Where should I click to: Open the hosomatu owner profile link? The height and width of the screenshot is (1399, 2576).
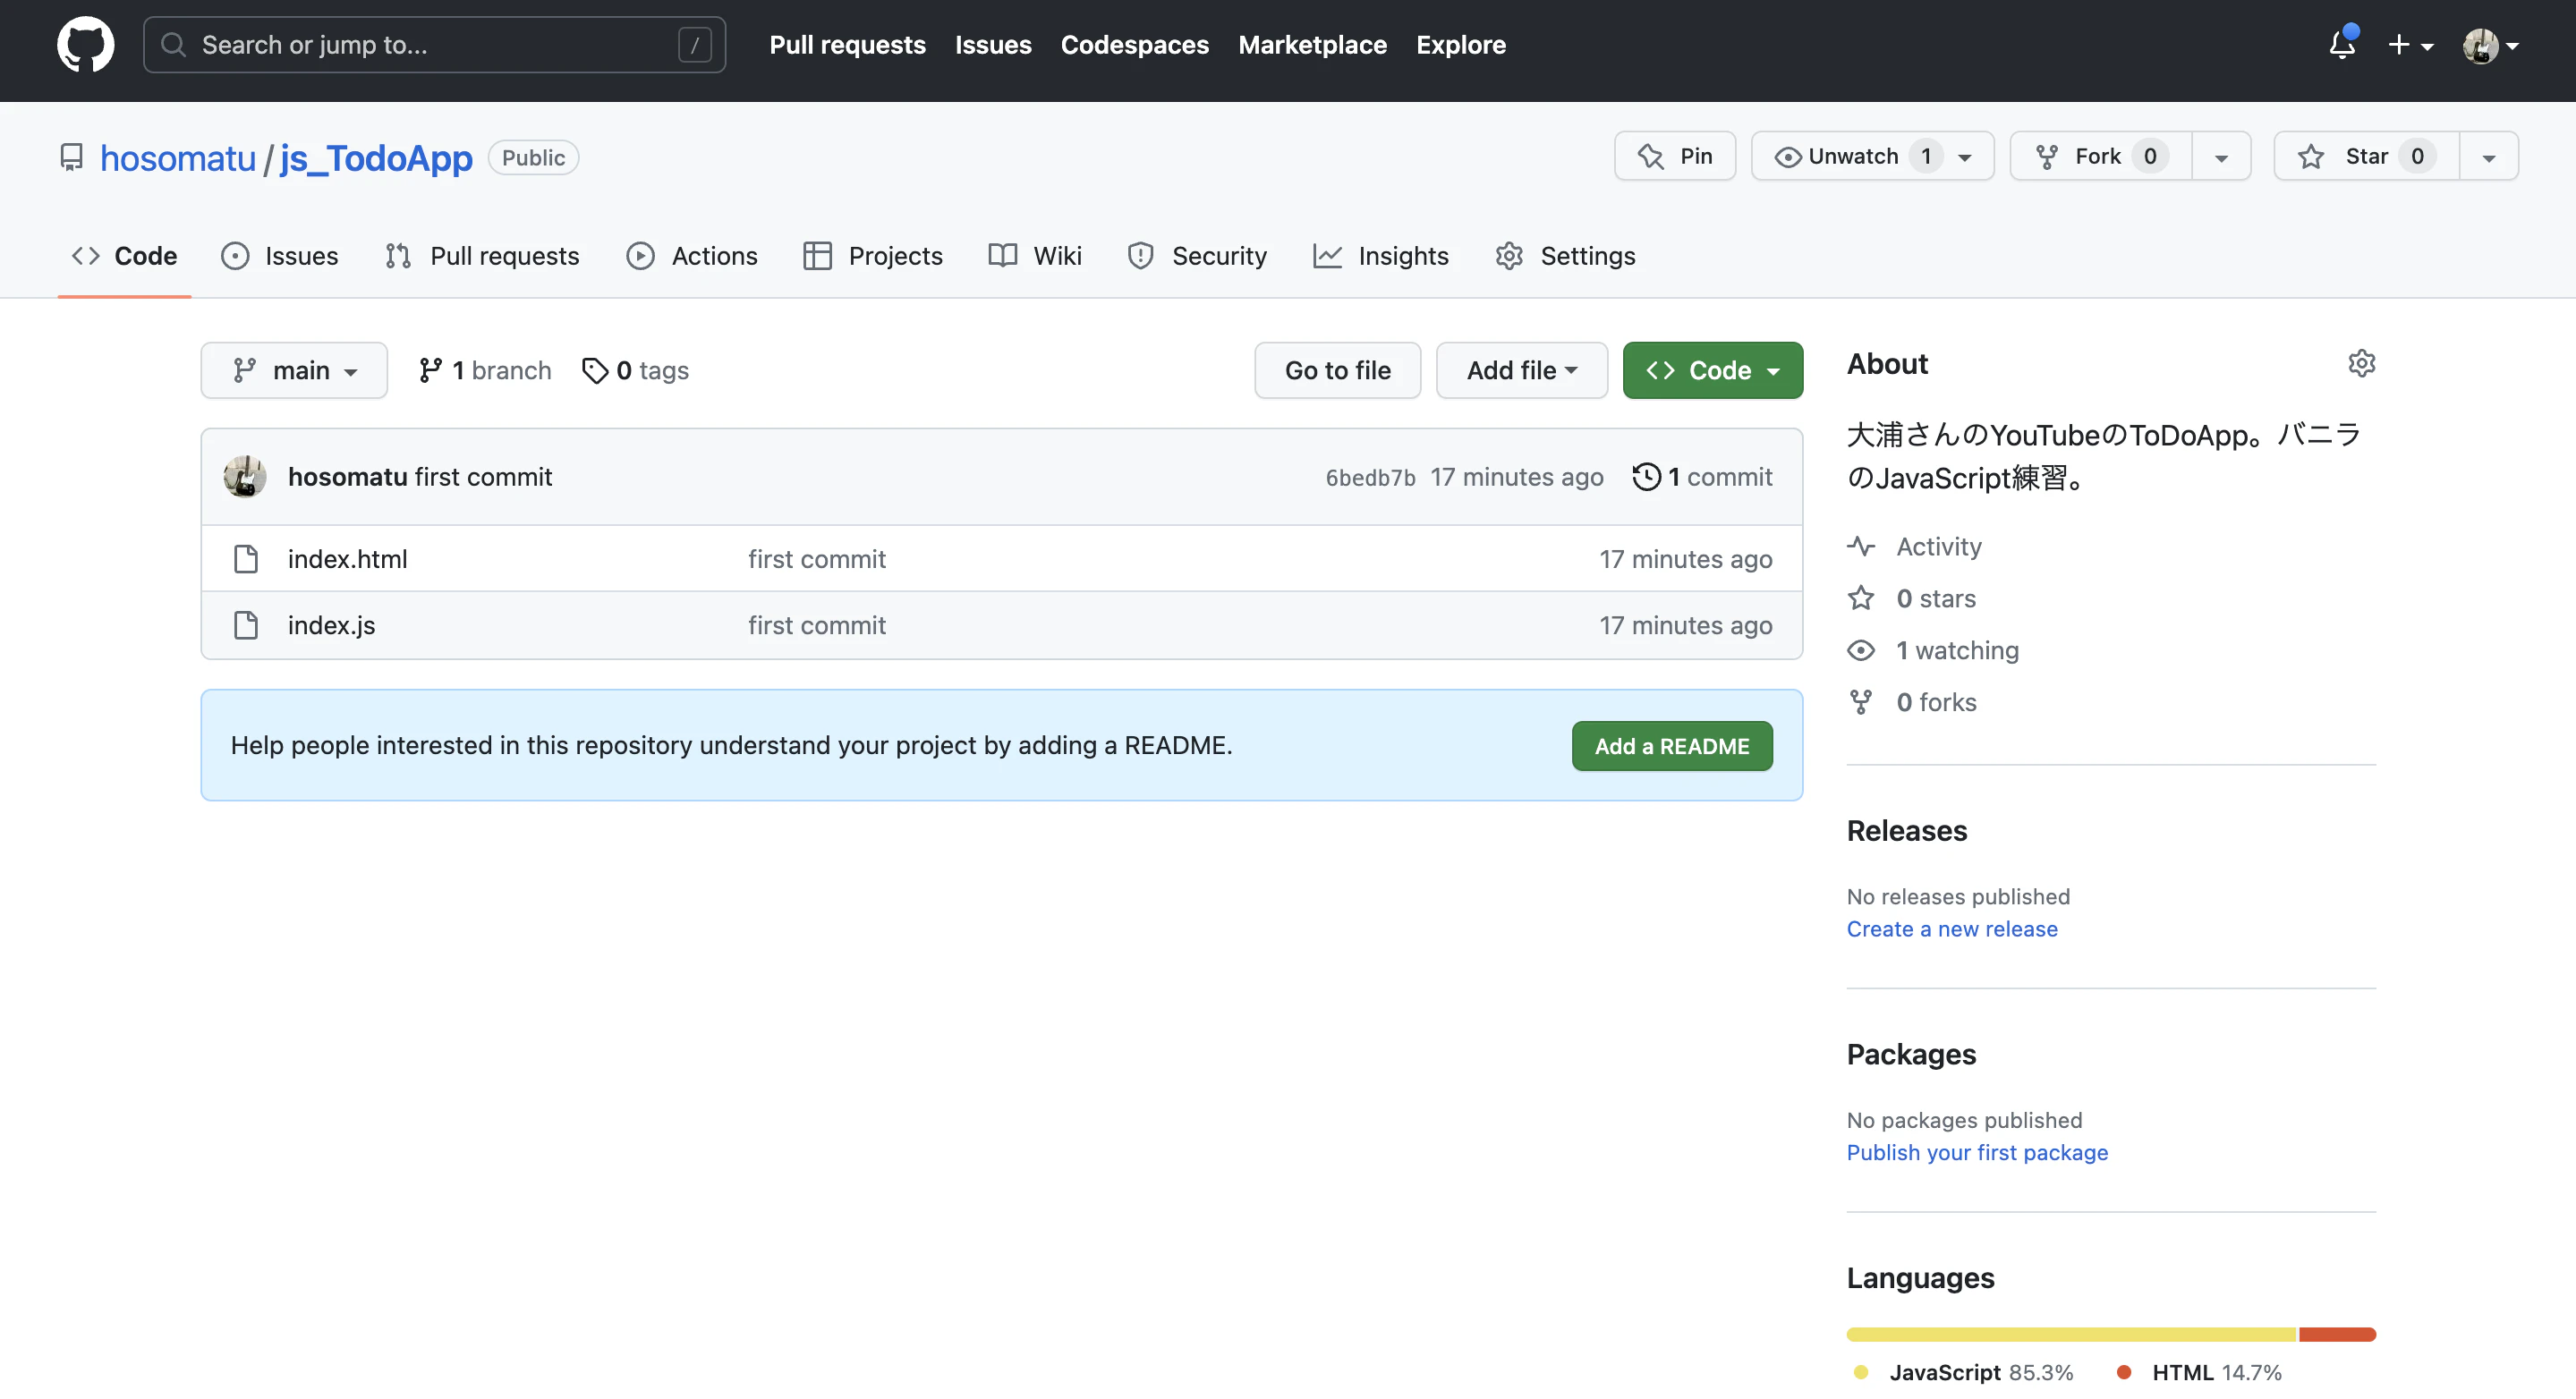pyautogui.click(x=178, y=158)
